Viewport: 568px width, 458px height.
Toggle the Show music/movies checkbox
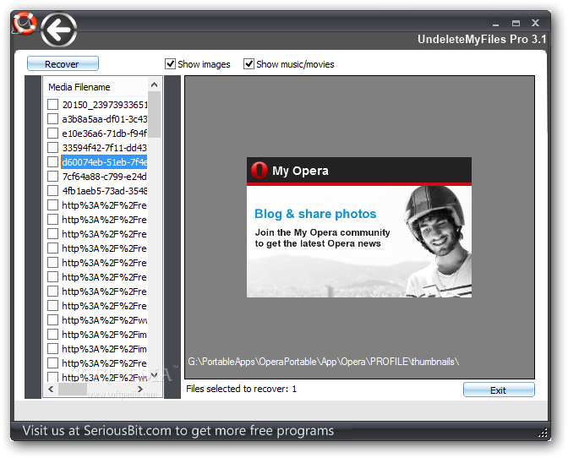tap(248, 63)
